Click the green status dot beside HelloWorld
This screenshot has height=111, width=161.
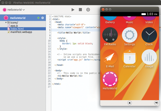pyautogui.click(x=38, y=18)
